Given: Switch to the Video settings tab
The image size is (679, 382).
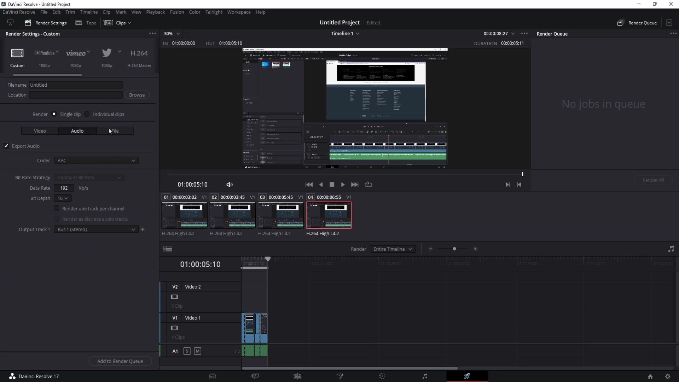Looking at the screenshot, I should (x=40, y=131).
